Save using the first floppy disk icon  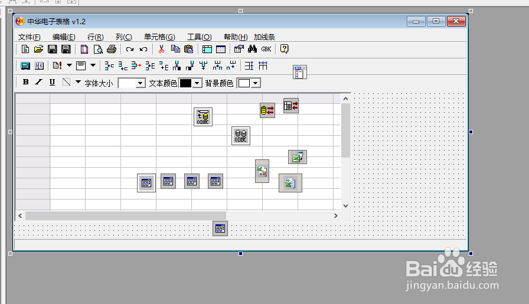pyautogui.click(x=53, y=49)
